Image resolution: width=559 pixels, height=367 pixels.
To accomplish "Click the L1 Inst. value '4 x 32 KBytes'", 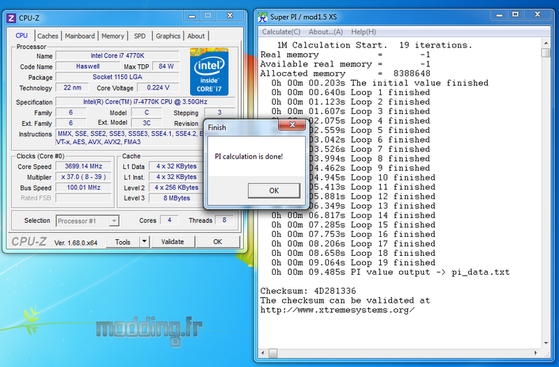I will (177, 177).
